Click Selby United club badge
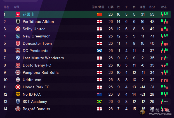 click(18, 29)
